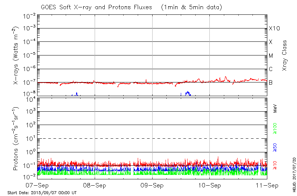Click the vertical Xray Class label

285,56
